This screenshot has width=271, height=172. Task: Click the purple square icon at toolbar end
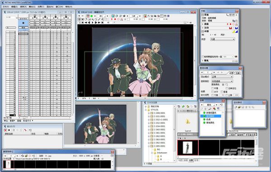(168, 16)
